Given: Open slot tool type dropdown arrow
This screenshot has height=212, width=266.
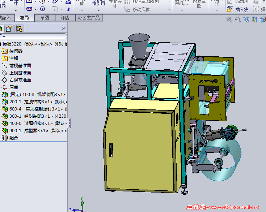Looking at the screenshot, I should tap(35, 9).
